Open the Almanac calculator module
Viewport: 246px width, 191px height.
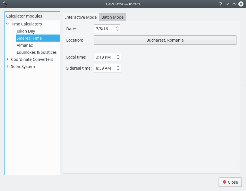click(x=25, y=45)
